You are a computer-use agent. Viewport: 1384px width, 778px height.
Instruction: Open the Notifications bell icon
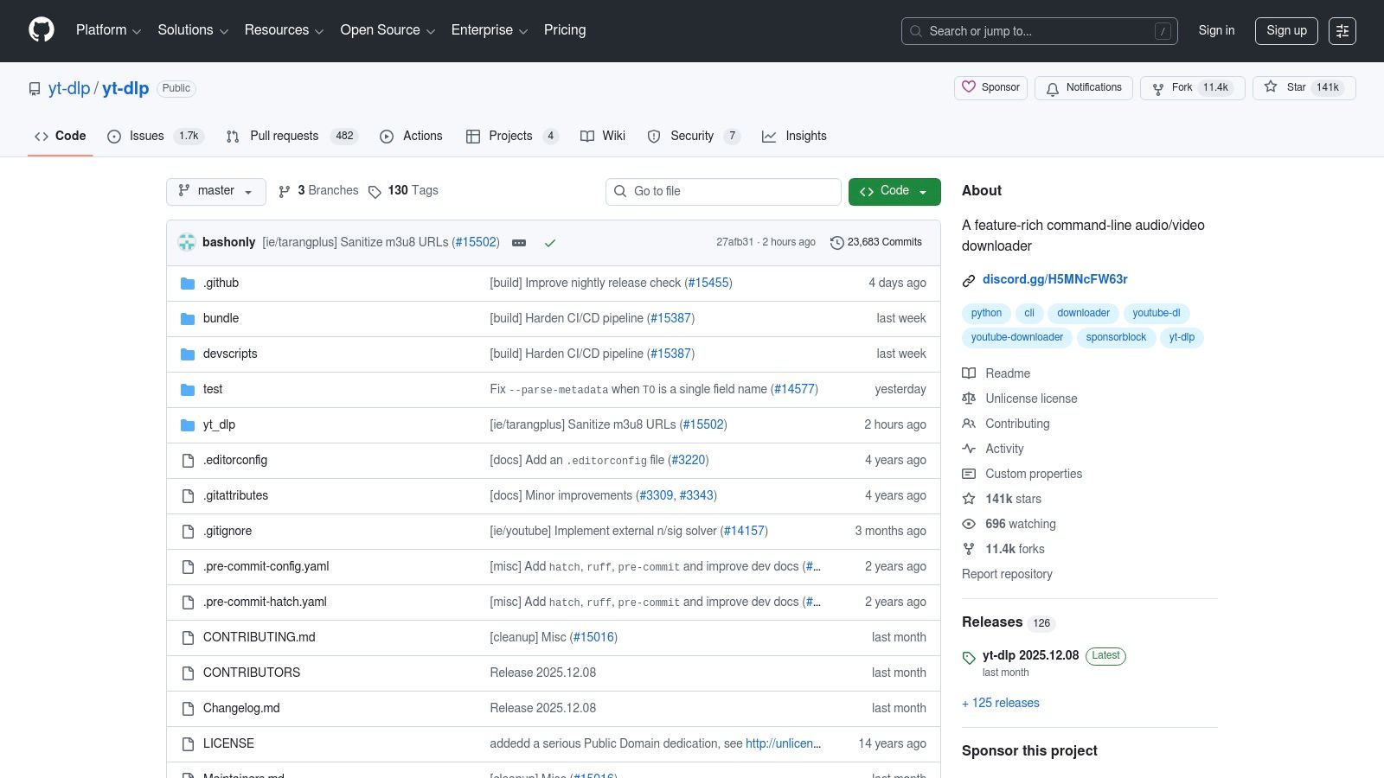1054,88
